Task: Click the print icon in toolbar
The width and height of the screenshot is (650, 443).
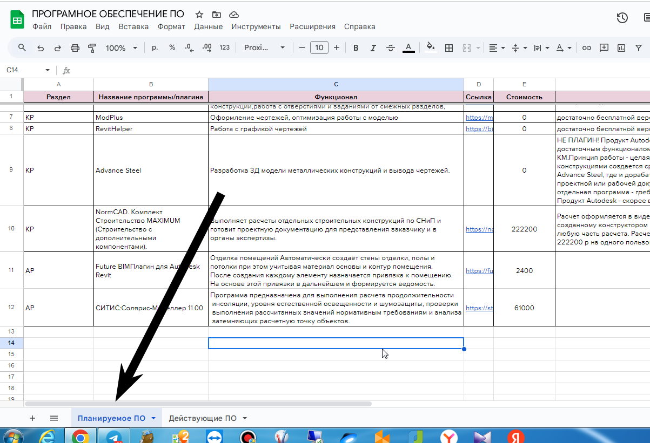Action: [75, 48]
